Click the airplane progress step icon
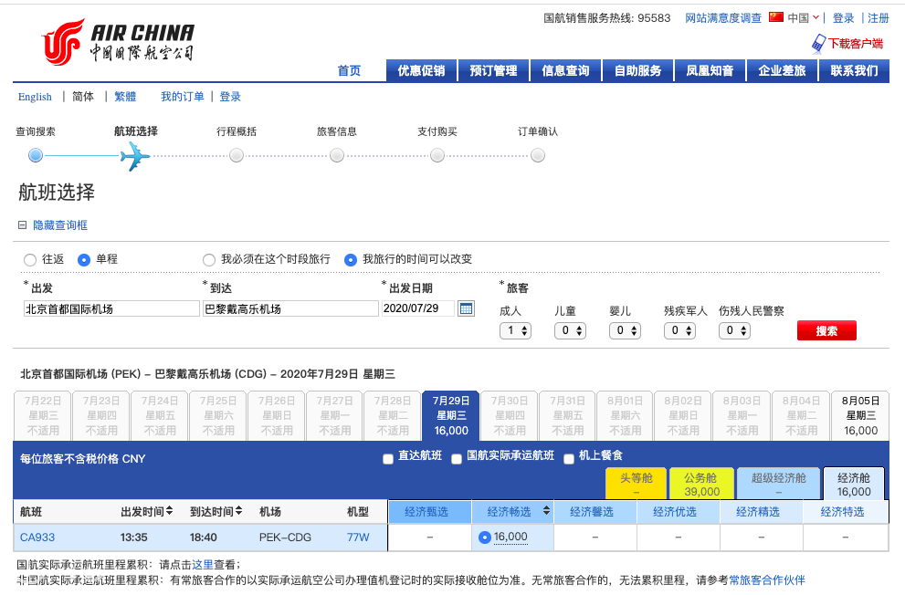 point(135,156)
